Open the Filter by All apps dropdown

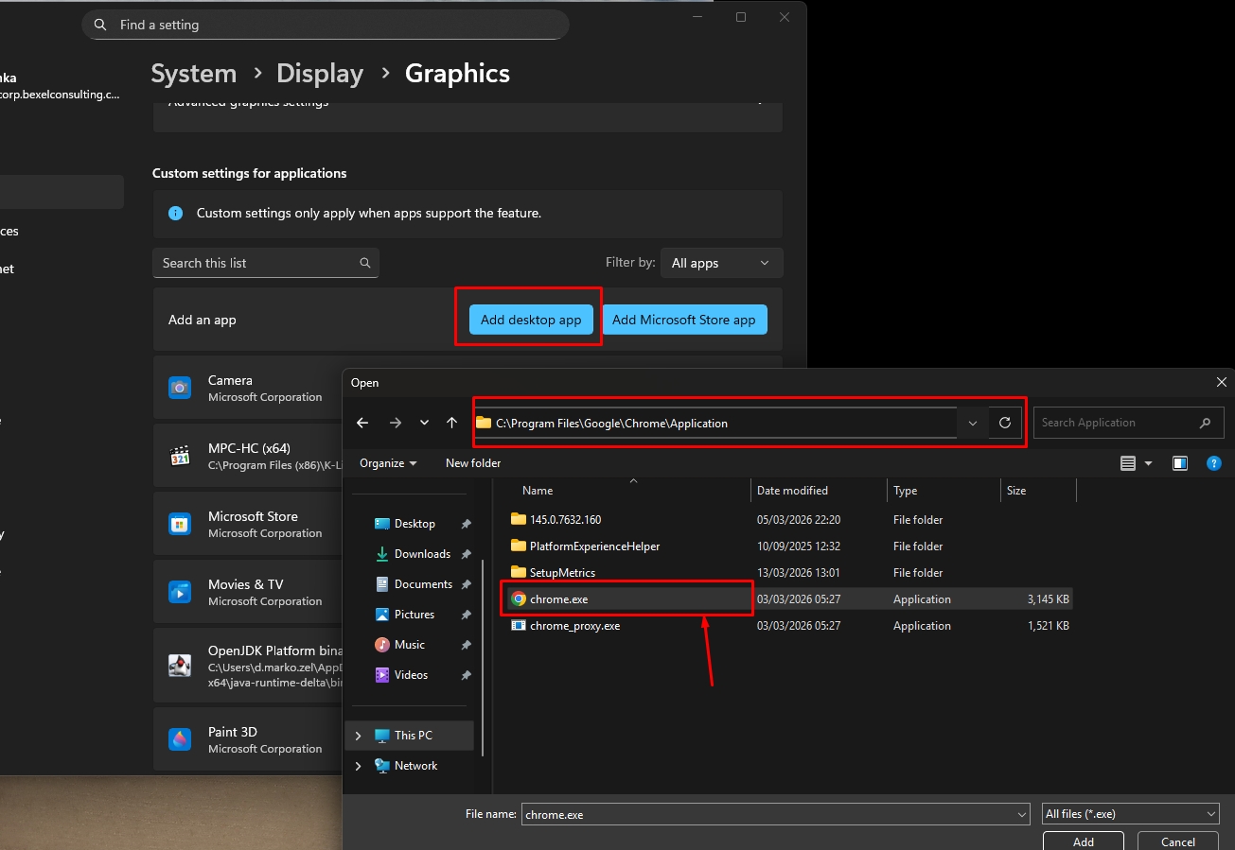coord(720,263)
